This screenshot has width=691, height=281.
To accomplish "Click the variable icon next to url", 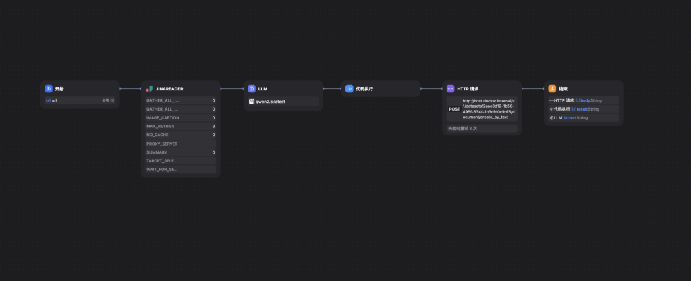I will click(x=48, y=100).
